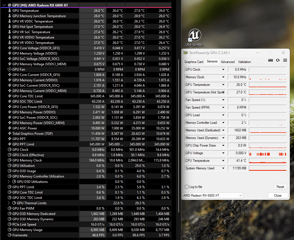Click gauge icon of GPU D3D Usage row
Image resolution: width=294 pixels, height=240 pixels.
pyautogui.click(x=10, y=171)
